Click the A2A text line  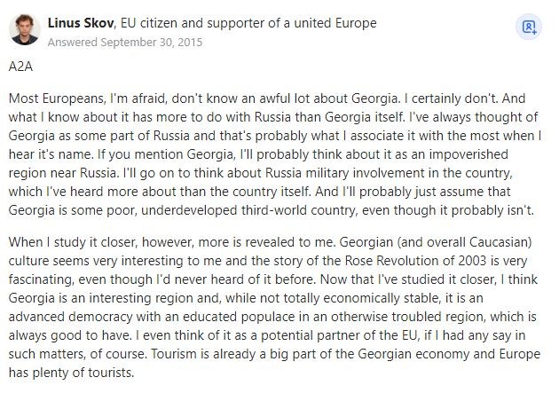pyautogui.click(x=20, y=67)
